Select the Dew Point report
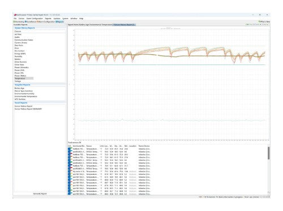The image size is (283, 211). [x=19, y=45]
